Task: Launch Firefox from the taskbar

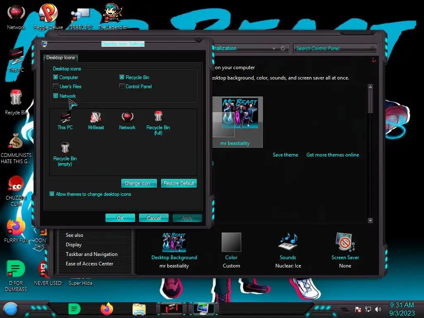Action: [107, 309]
